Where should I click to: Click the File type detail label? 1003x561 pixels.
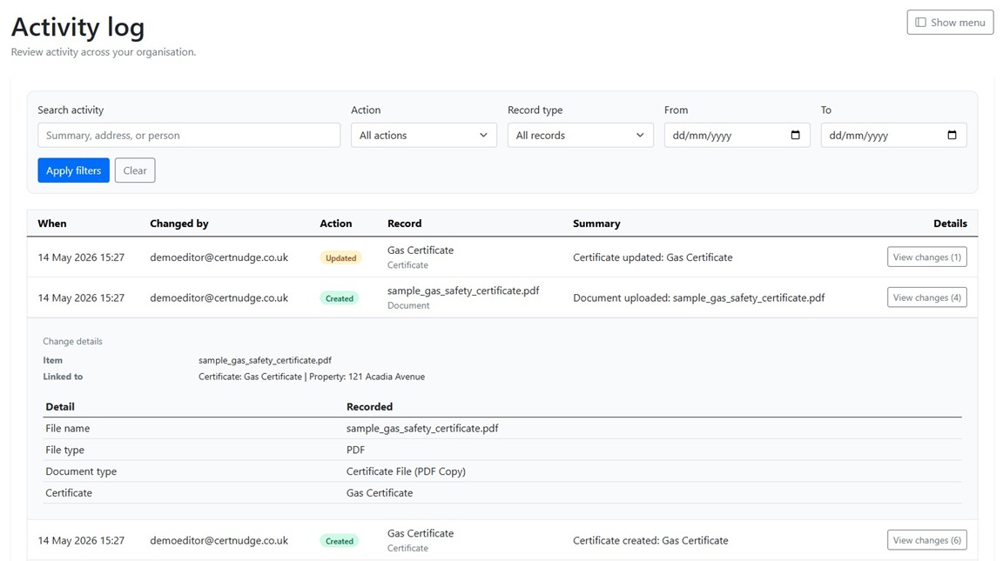point(64,450)
